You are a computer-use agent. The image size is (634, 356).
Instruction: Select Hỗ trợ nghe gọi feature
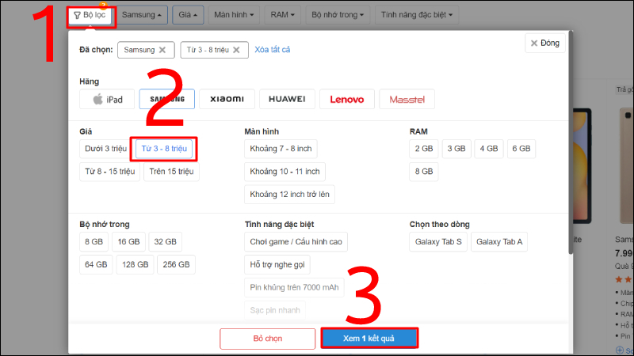point(277,265)
